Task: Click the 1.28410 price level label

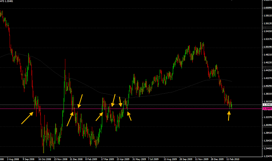Action: 268,133
